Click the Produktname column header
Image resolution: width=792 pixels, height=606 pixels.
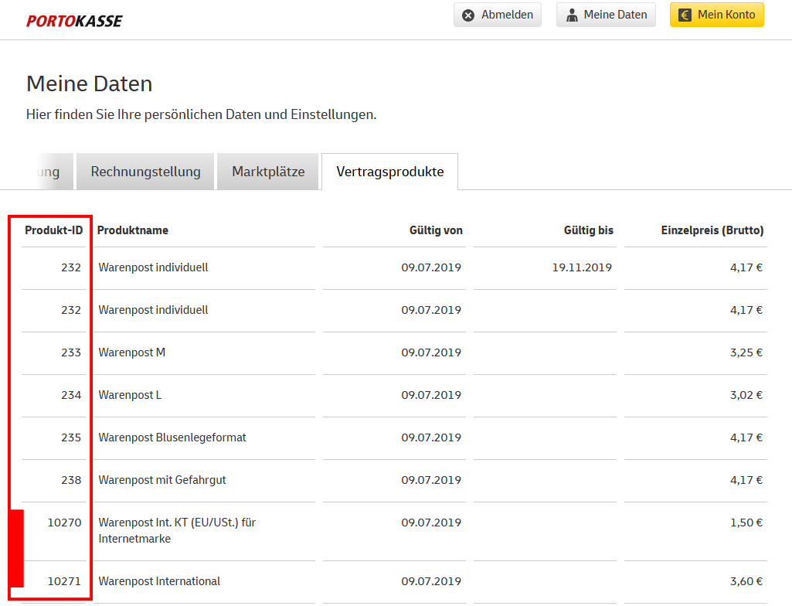point(133,230)
